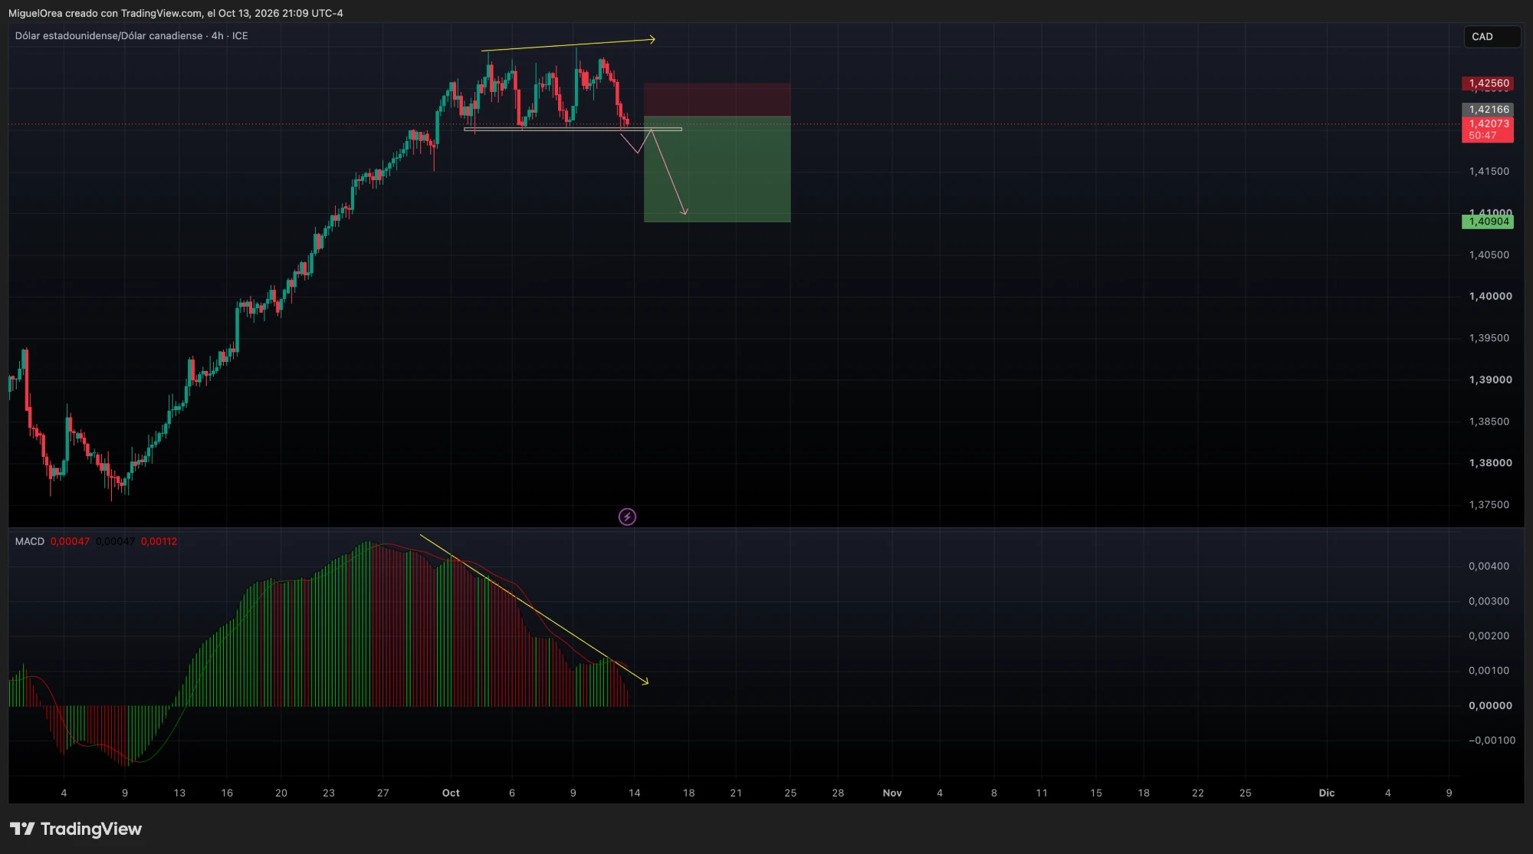Click the Nov label on time axis
Viewport: 1533px width, 854px height.
pos(892,793)
